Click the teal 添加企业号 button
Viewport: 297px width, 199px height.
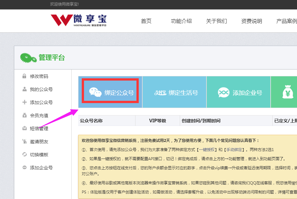[x=238, y=92]
